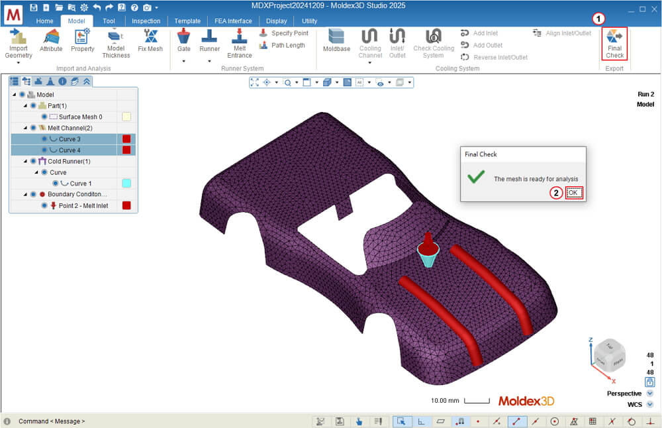Click the settings gear in title bar
The height and width of the screenshot is (428, 662).
click(x=84, y=7)
